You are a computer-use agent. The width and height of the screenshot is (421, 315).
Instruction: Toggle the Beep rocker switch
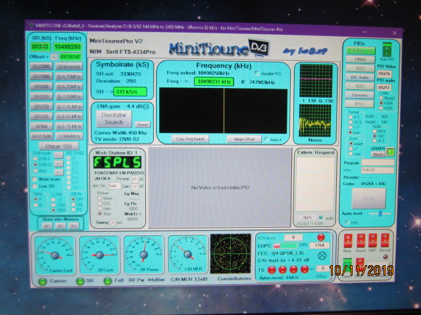pyautogui.click(x=347, y=241)
